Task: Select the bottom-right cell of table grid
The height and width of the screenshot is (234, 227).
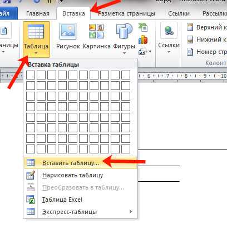Action: [x=126, y=149]
